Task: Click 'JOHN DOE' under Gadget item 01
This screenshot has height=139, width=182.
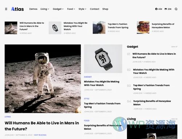Action: [137, 62]
